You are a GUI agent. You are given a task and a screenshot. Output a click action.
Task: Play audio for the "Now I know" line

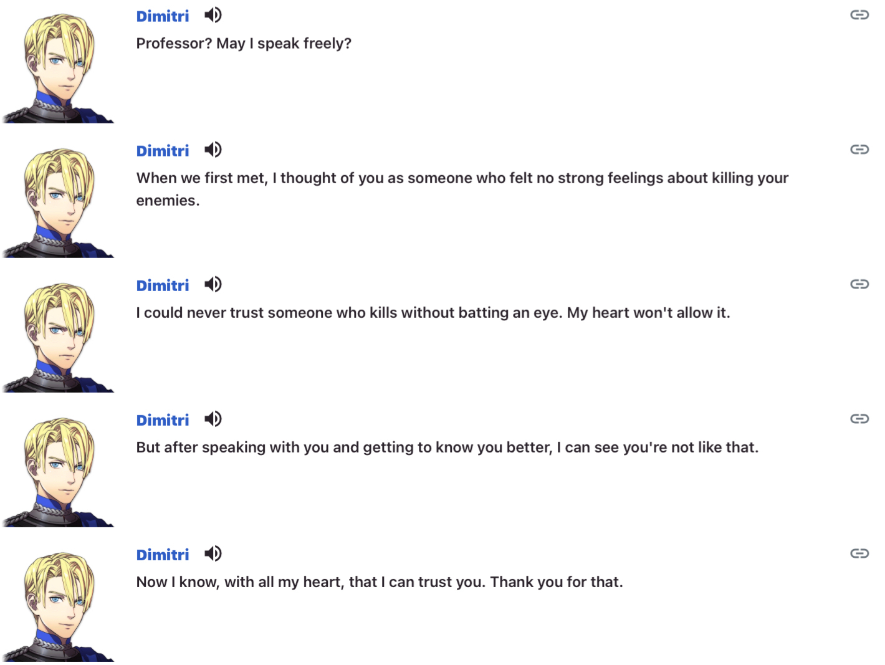[x=213, y=553]
